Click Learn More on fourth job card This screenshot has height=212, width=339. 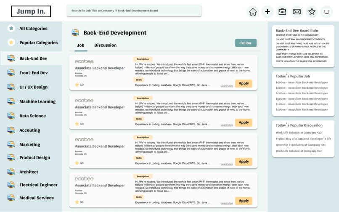227,203
